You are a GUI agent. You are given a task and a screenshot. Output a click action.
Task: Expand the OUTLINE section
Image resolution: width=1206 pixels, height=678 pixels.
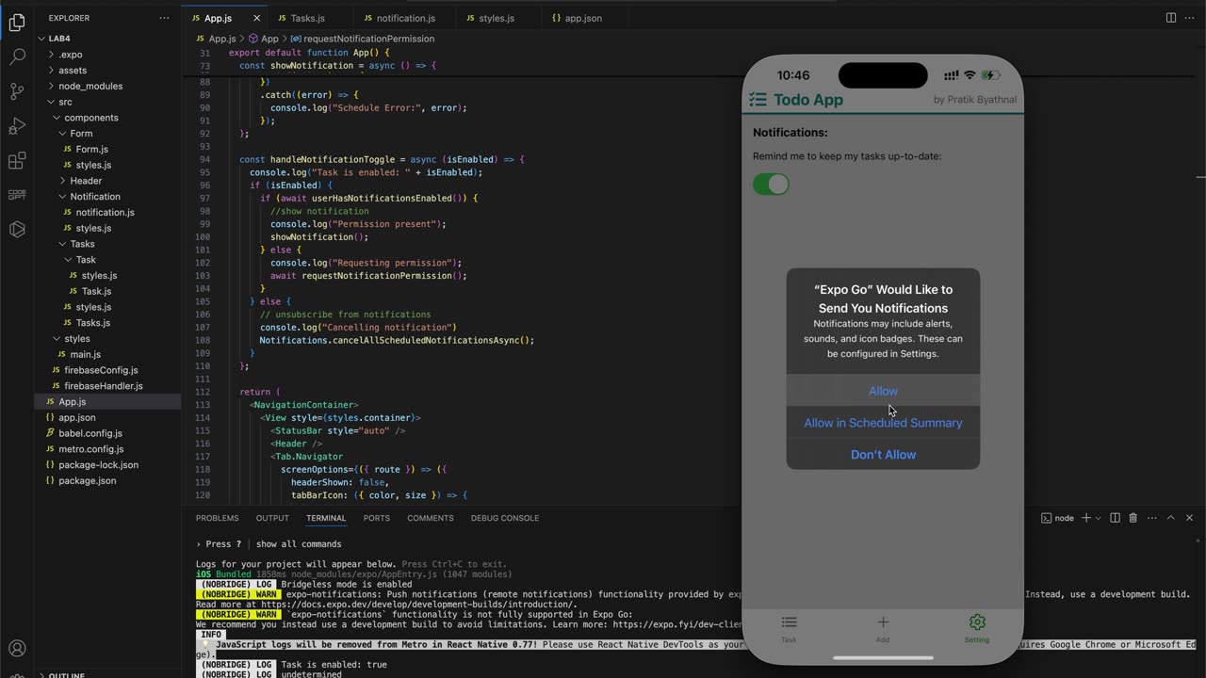(x=66, y=675)
